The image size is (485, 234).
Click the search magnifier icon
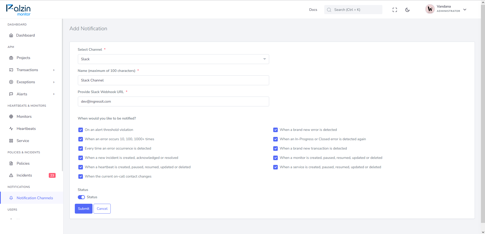coord(329,10)
